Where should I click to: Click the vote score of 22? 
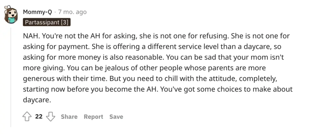[39, 117]
